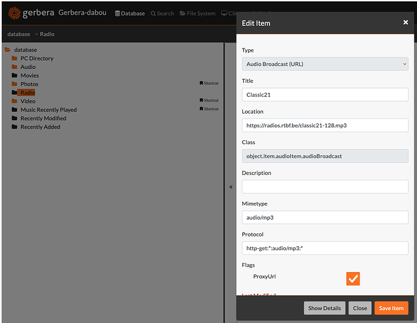Open the Type dropdown Audio Broadcast (URL)
Viewport: 417px width, 323px height.
click(325, 63)
